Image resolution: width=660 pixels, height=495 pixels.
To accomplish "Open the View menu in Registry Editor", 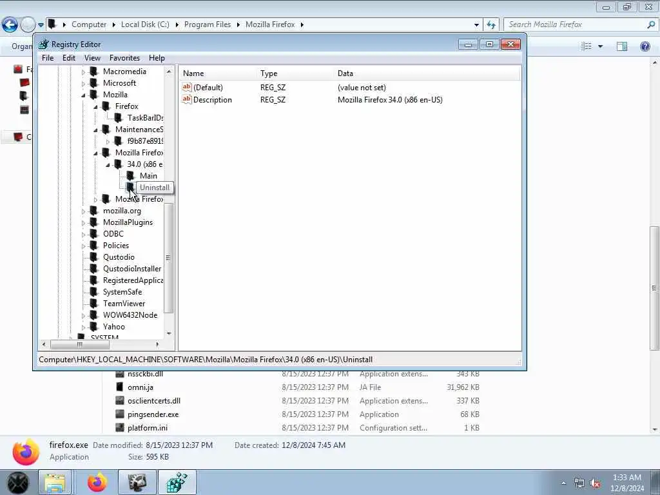I will click(92, 58).
